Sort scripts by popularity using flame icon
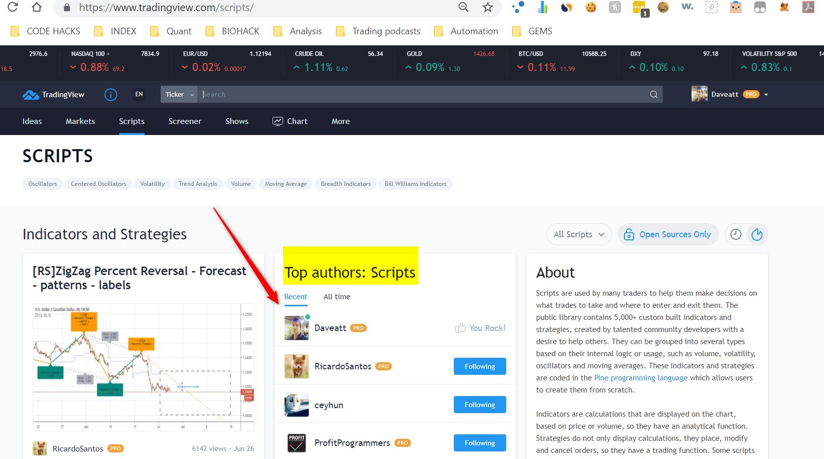 coord(757,234)
